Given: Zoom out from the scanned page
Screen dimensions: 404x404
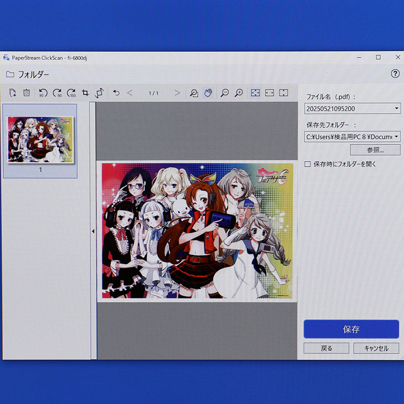Looking at the screenshot, I should (224, 93).
